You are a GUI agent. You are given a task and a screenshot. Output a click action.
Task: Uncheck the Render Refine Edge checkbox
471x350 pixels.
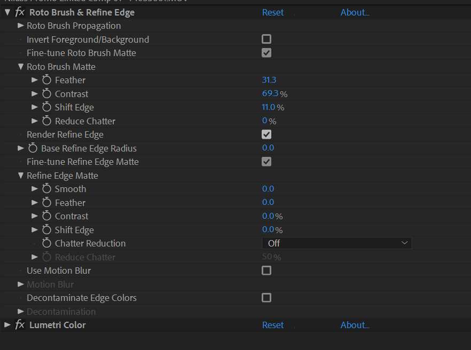(266, 134)
